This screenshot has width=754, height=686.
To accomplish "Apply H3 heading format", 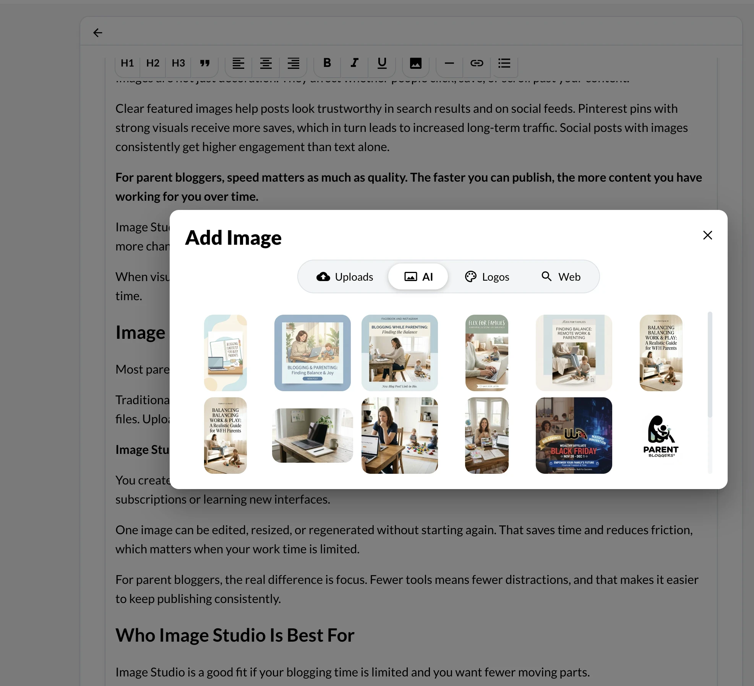I will click(x=178, y=63).
